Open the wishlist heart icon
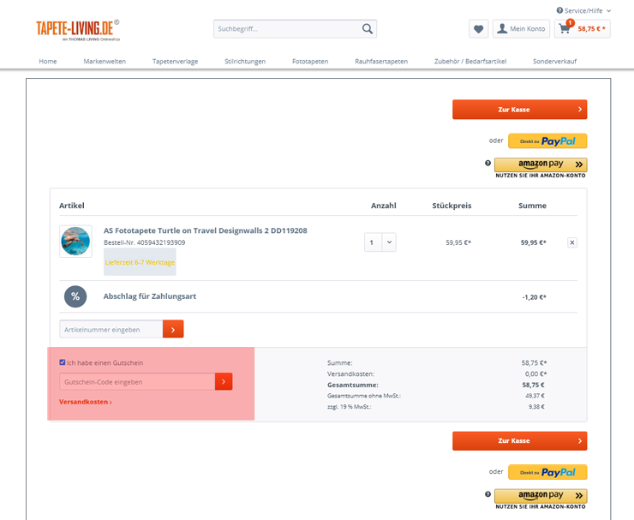 point(478,29)
